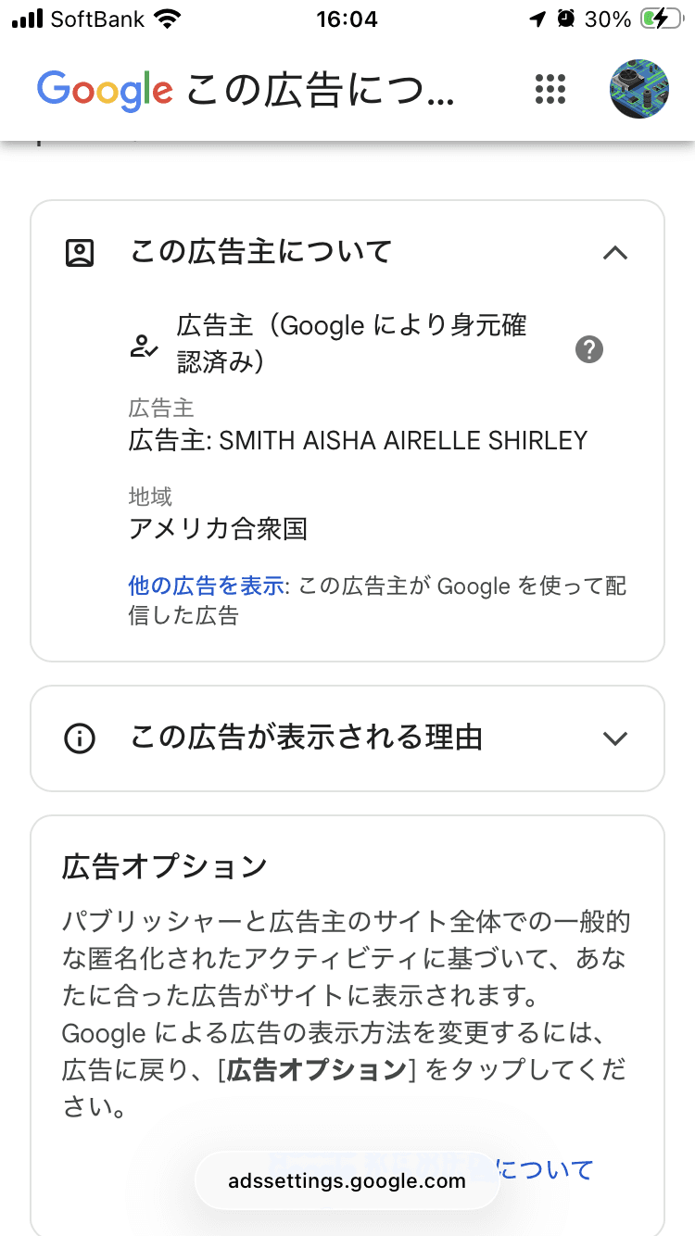Tap the Google account profile avatar
Viewport: 695px width, 1236px height.
pyautogui.click(x=639, y=89)
